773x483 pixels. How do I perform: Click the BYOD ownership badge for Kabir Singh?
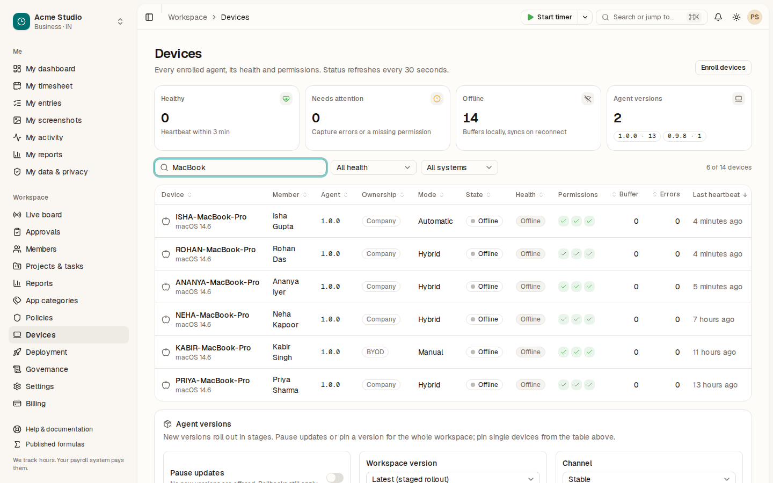click(375, 352)
